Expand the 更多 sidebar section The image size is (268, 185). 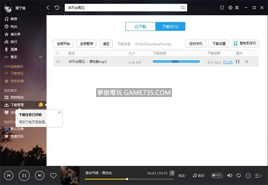22,57
